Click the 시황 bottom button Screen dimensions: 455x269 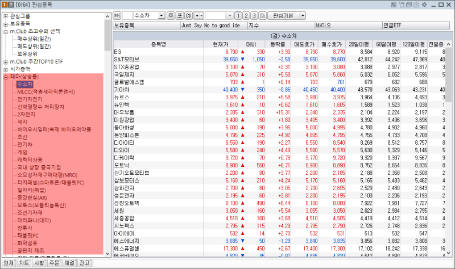(x=39, y=263)
